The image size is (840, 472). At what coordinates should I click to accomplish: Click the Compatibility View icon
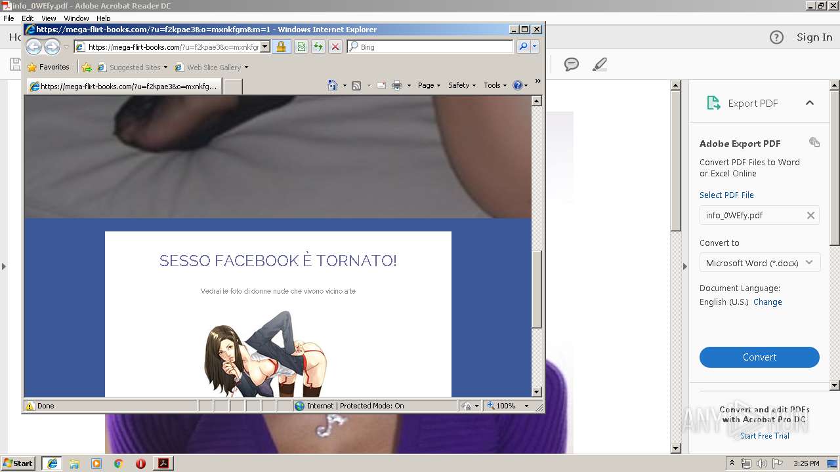coord(301,47)
